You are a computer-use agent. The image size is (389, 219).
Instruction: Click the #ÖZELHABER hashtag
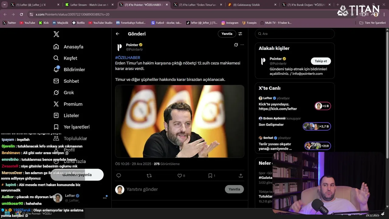[x=128, y=57]
